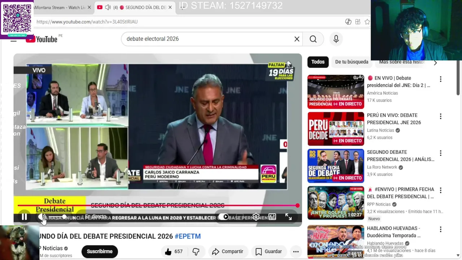Start voice search with the microphone
Image resolution: width=462 pixels, height=260 pixels.
(336, 39)
